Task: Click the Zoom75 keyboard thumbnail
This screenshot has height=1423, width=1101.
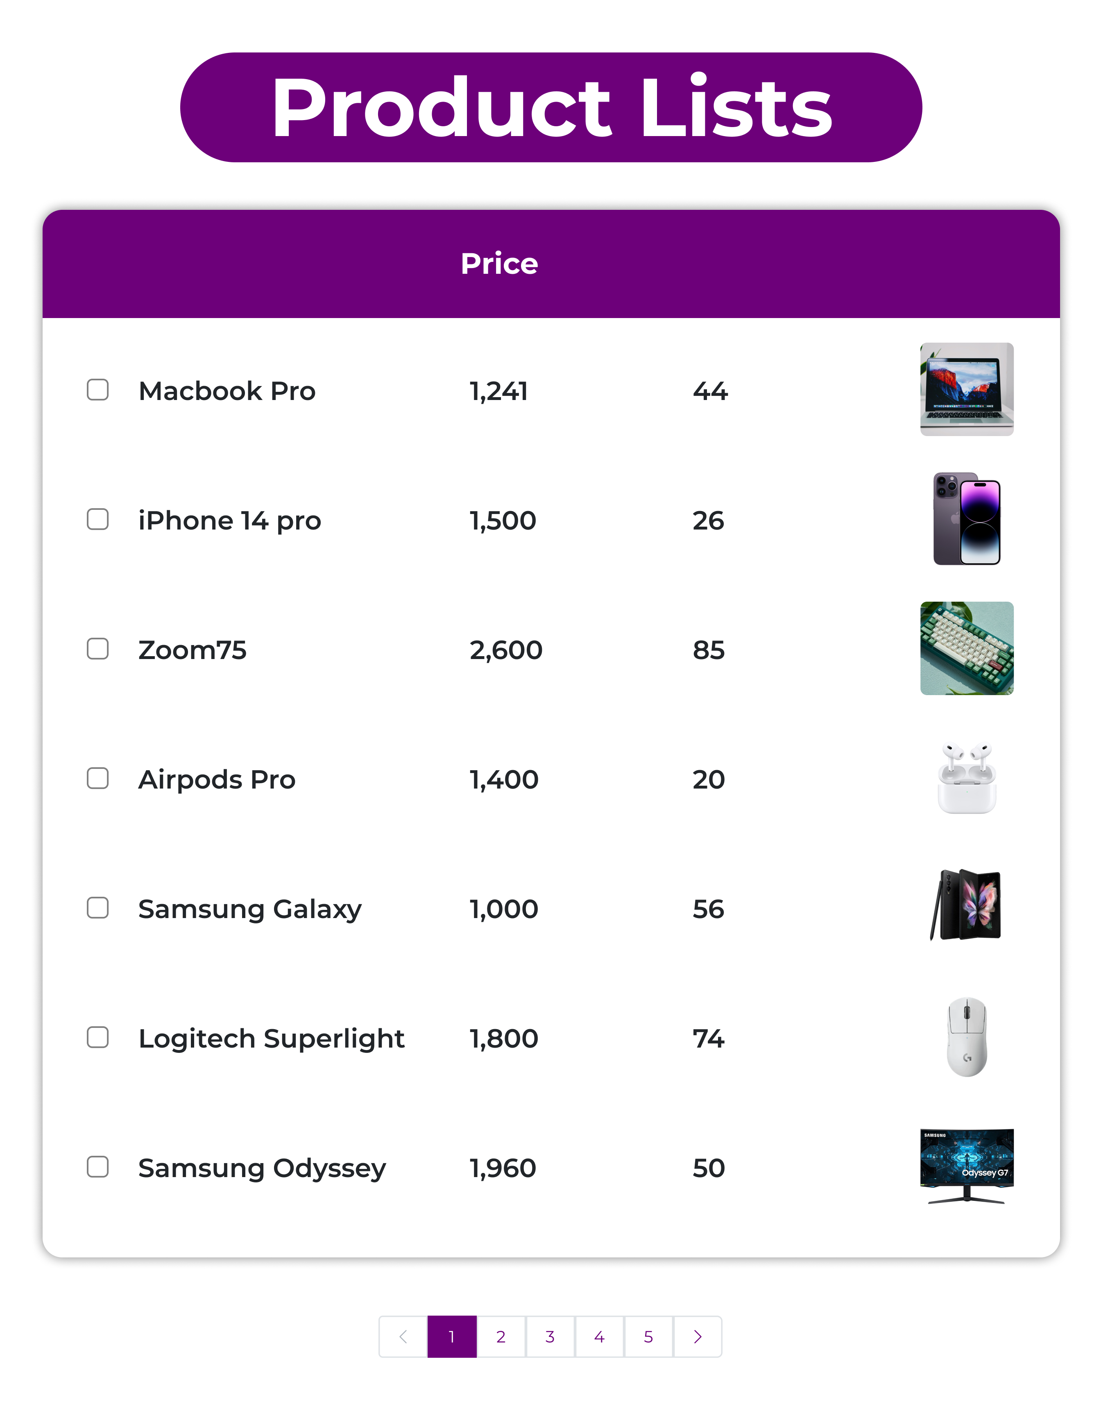Action: pyautogui.click(x=966, y=648)
